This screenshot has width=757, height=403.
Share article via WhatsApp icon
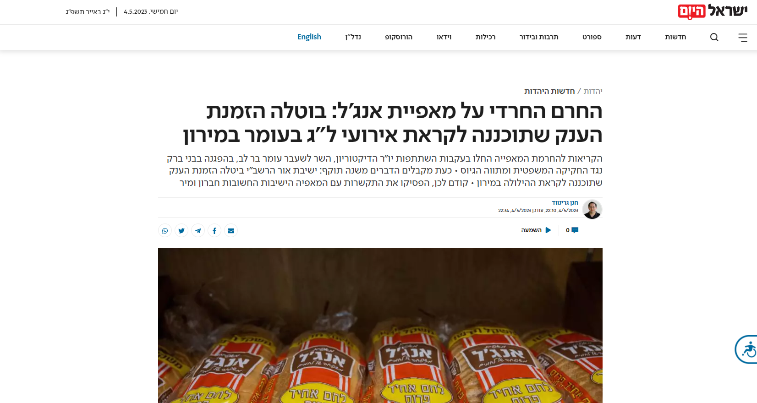[165, 230]
